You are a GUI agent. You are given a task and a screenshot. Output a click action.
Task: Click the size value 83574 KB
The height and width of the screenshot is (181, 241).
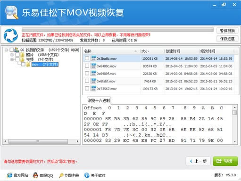150,66
